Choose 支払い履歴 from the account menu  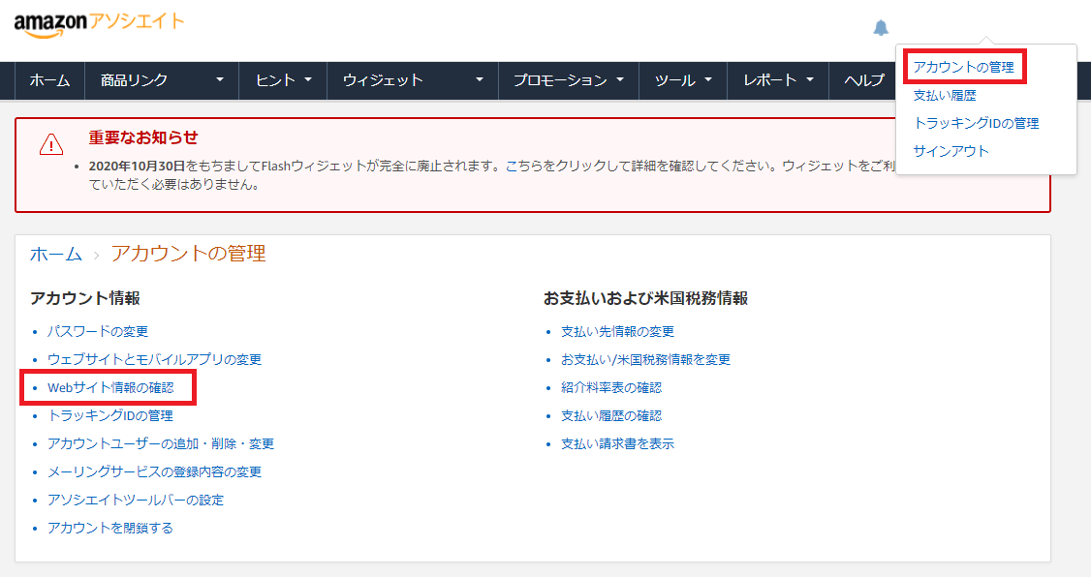pos(945,96)
